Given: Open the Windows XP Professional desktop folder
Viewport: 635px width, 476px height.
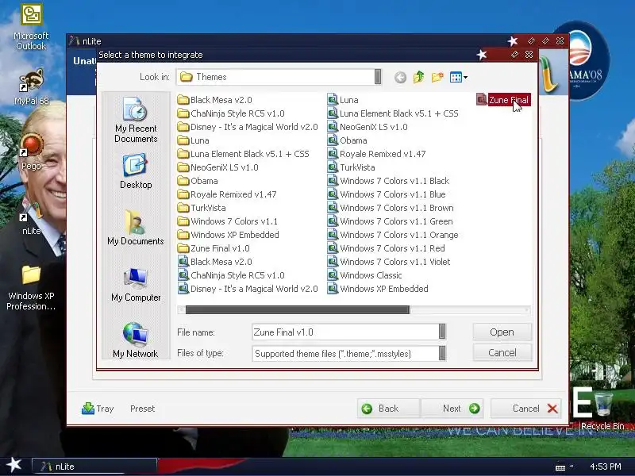Looking at the screenshot, I should pos(31,288).
